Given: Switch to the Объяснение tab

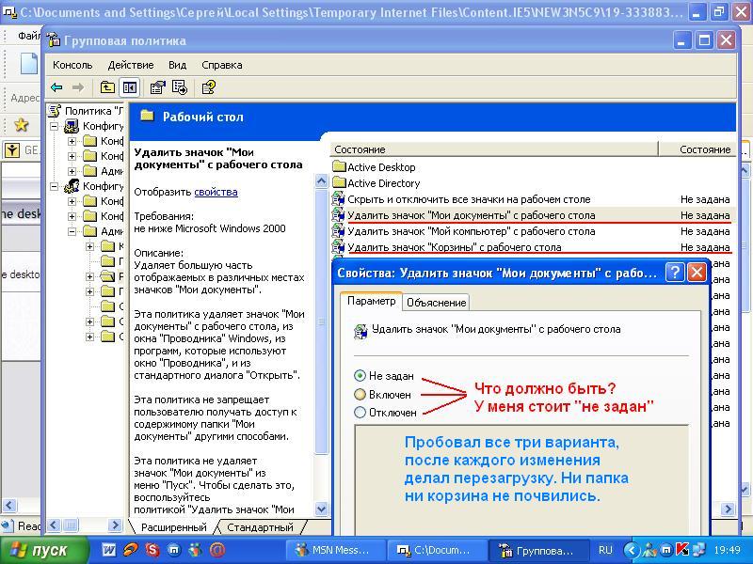Looking at the screenshot, I should pyautogui.click(x=436, y=303).
